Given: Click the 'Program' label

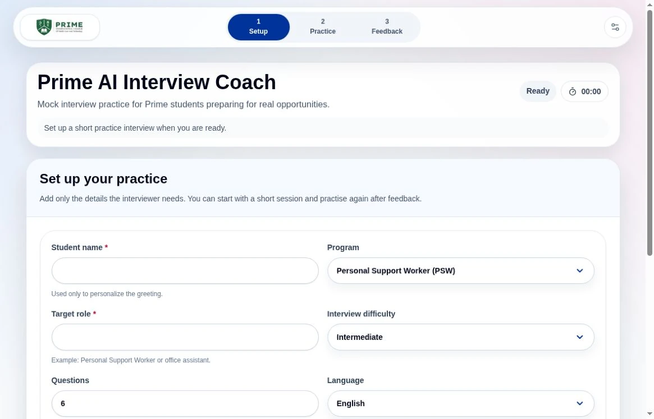Looking at the screenshot, I should pyautogui.click(x=343, y=248).
